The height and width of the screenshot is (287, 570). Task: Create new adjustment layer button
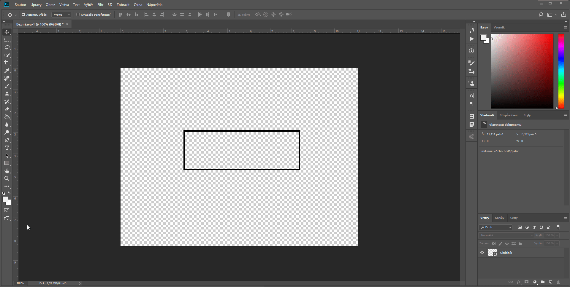[535, 282]
